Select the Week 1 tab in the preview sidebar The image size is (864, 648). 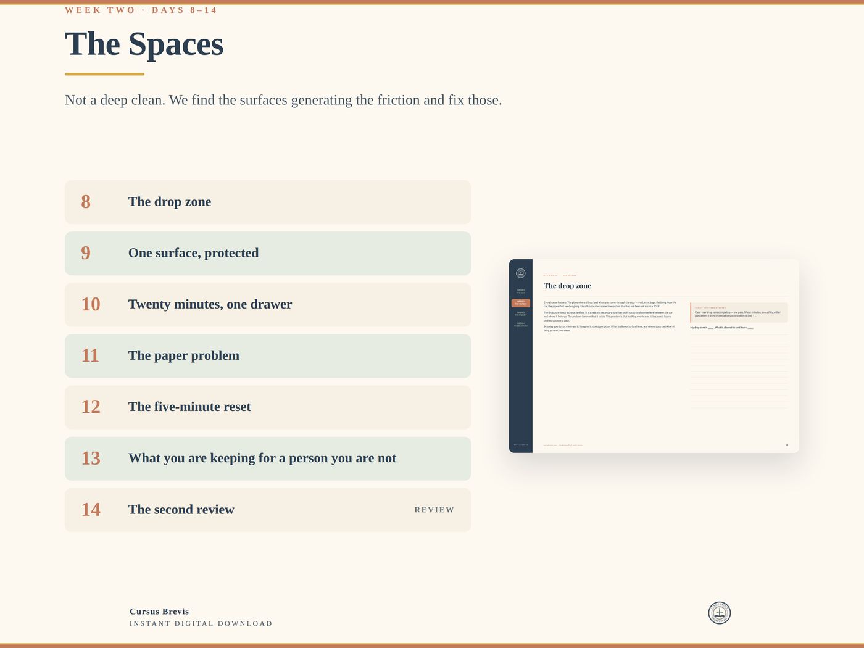[521, 291]
